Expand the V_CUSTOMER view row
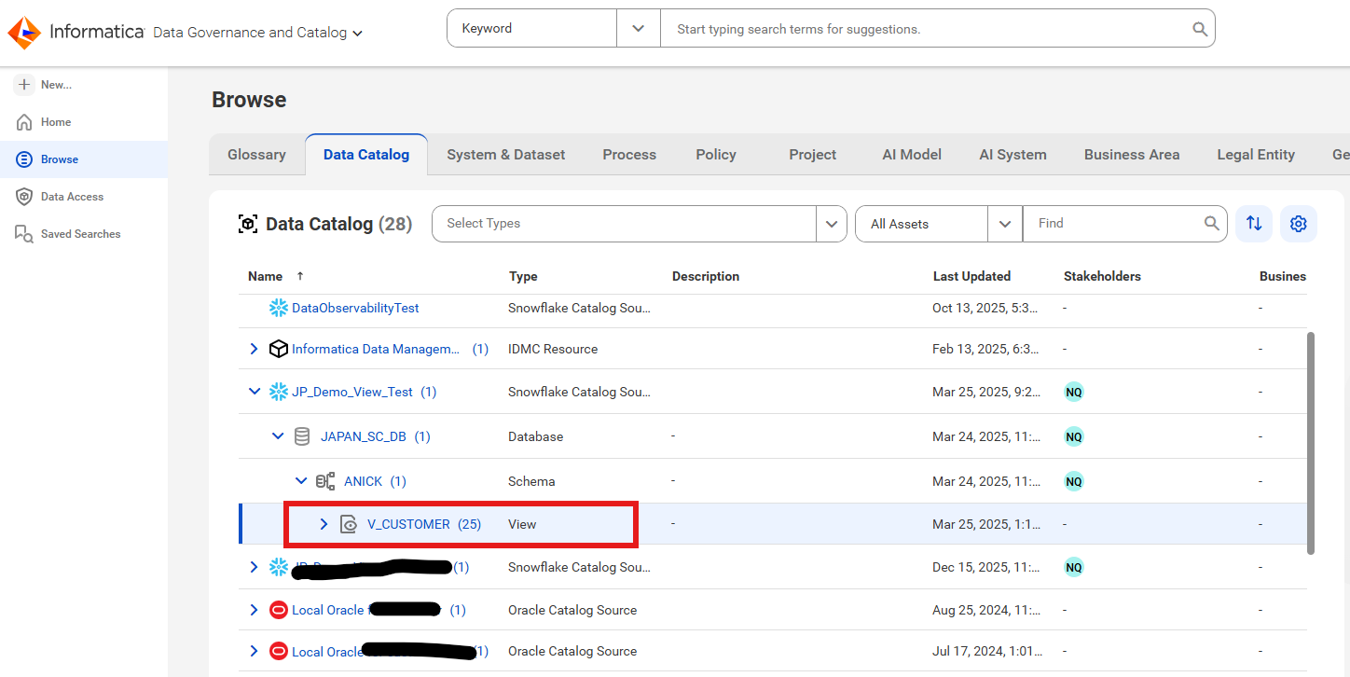This screenshot has width=1350, height=677. pos(324,524)
